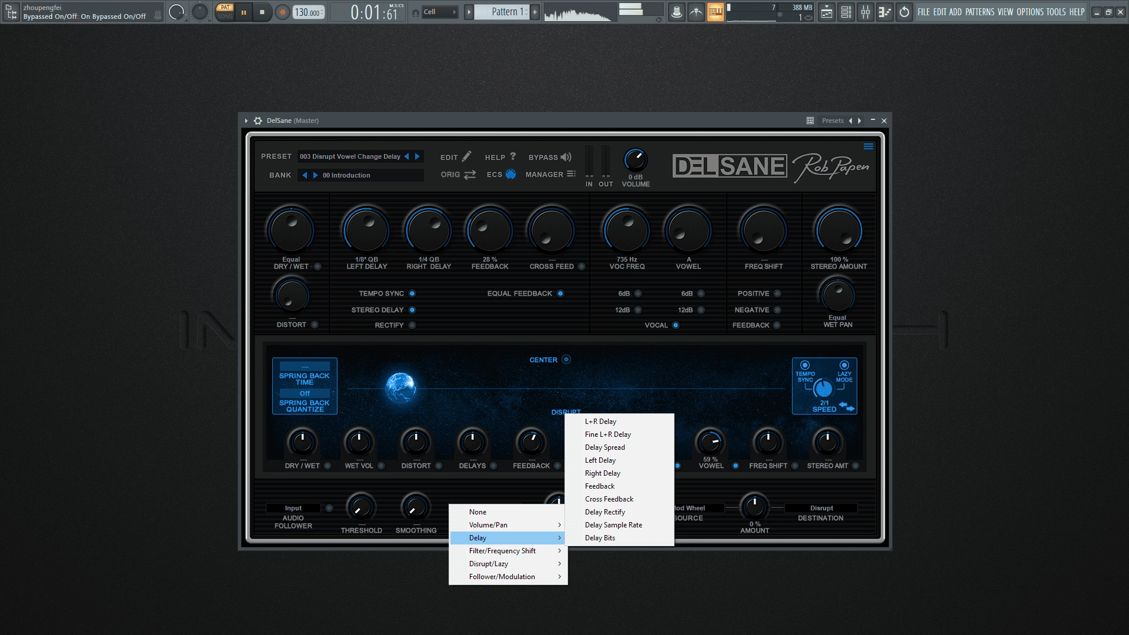Open DelSane blue hamburger menu icon

[868, 146]
